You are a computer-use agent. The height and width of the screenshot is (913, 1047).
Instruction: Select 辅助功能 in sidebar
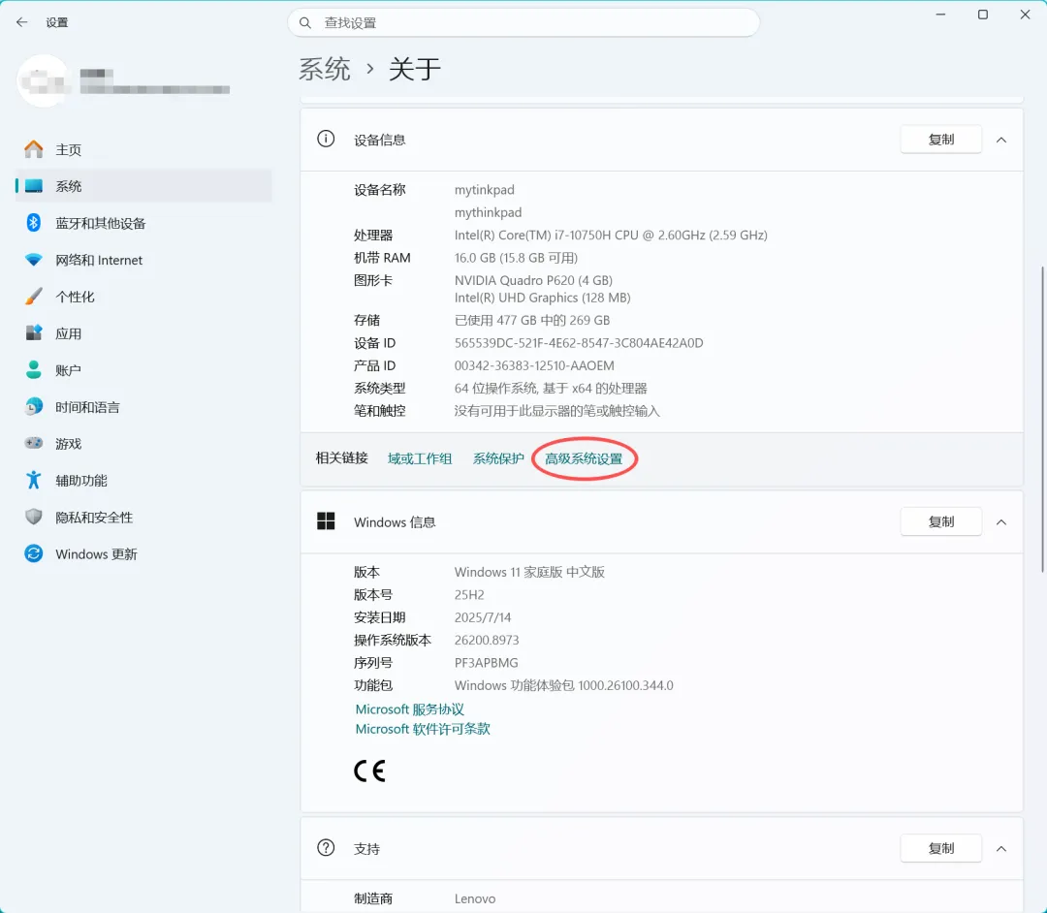[143, 480]
